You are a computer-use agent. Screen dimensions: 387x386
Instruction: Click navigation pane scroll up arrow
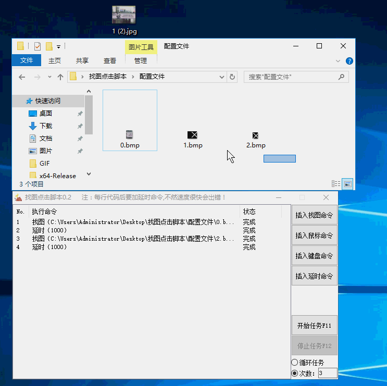point(89,91)
